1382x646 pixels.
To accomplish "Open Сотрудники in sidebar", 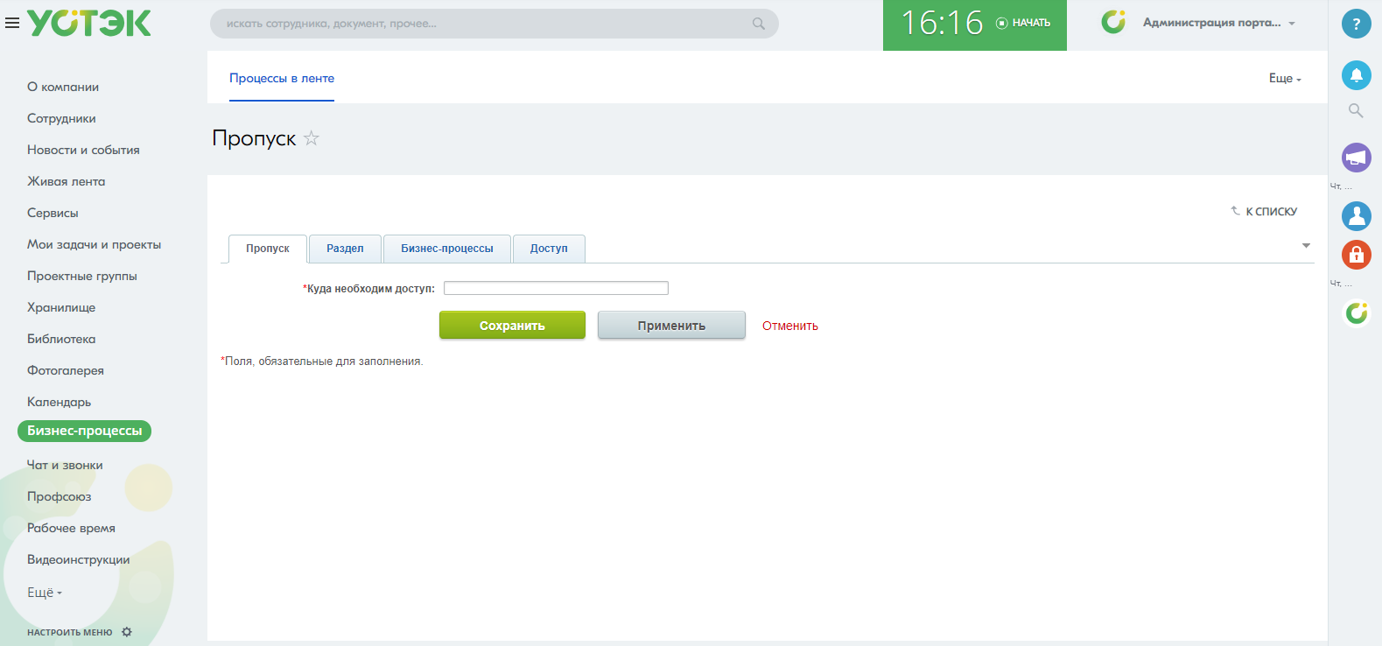I will pos(61,118).
